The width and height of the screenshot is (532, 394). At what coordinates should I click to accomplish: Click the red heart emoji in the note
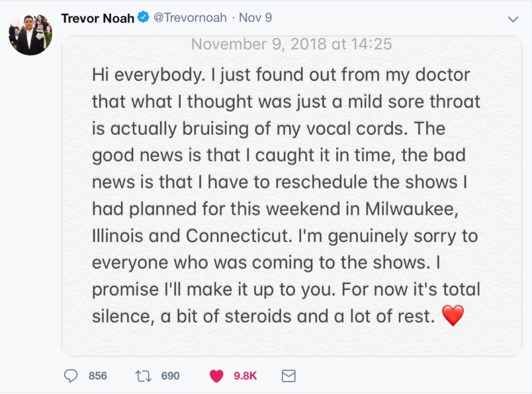point(453,316)
